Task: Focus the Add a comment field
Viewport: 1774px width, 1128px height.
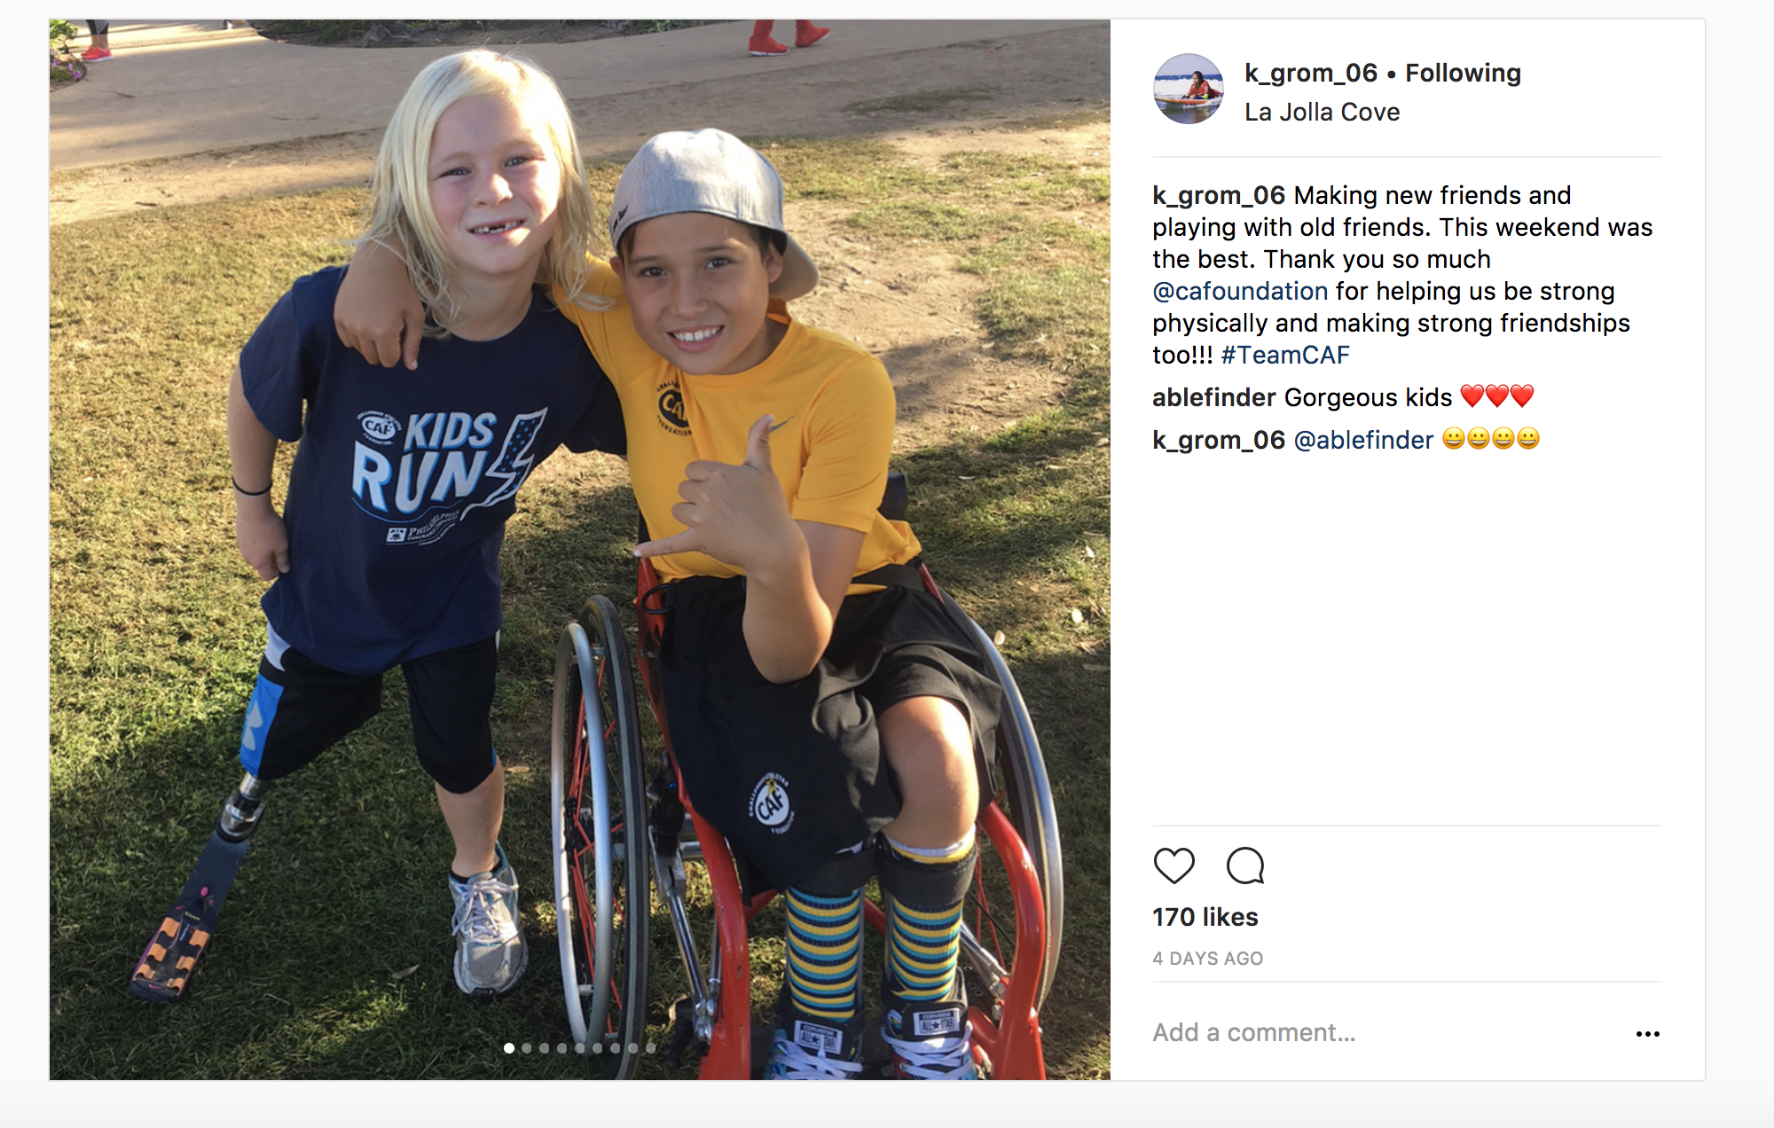Action: pyautogui.click(x=1384, y=1033)
